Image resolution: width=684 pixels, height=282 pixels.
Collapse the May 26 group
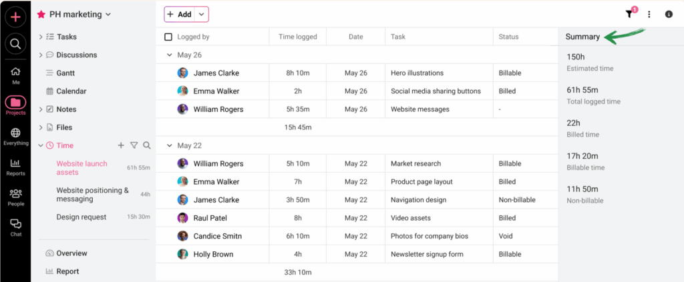point(169,55)
